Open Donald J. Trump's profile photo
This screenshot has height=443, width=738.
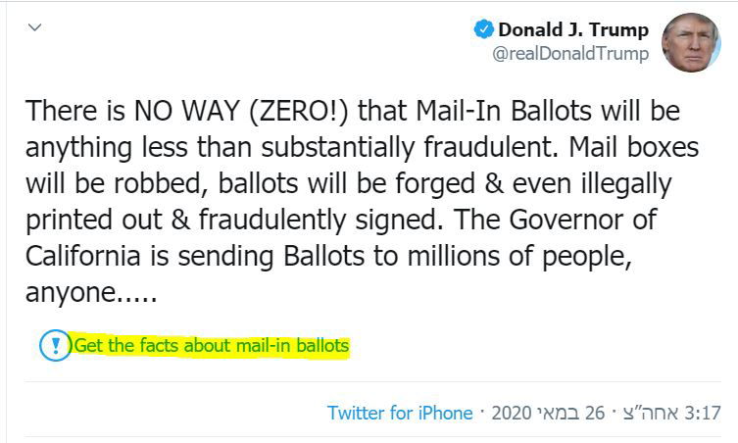pyautogui.click(x=692, y=42)
